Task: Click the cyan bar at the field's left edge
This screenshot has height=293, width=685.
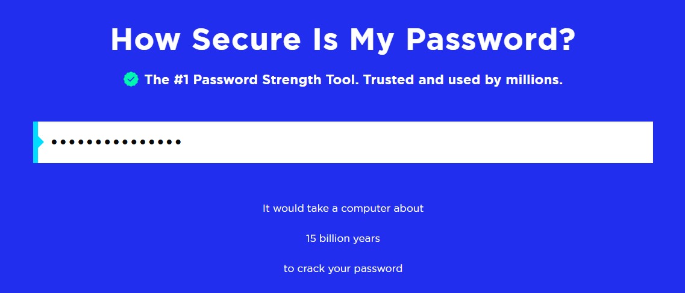Action: (35, 143)
